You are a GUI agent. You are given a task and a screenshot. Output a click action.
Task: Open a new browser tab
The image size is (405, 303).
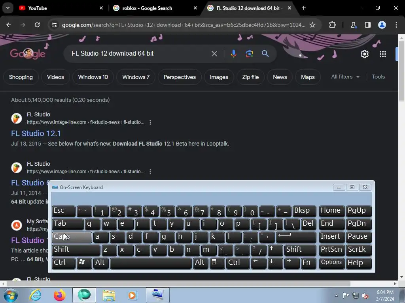pyautogui.click(x=304, y=8)
